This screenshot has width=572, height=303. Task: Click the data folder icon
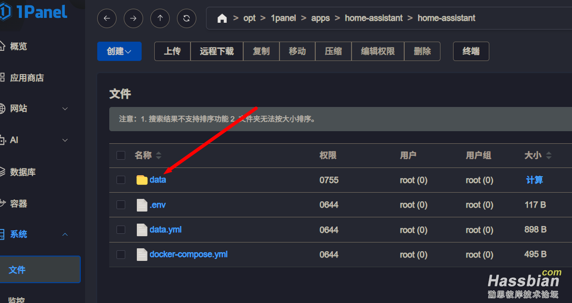click(x=142, y=180)
